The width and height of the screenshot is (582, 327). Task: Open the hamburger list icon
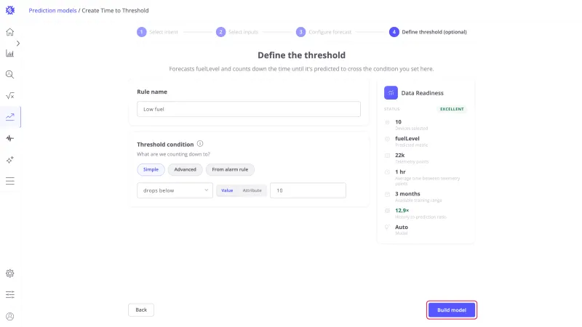10,181
